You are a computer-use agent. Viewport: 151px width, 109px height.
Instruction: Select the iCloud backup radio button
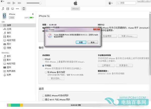pos(43,59)
